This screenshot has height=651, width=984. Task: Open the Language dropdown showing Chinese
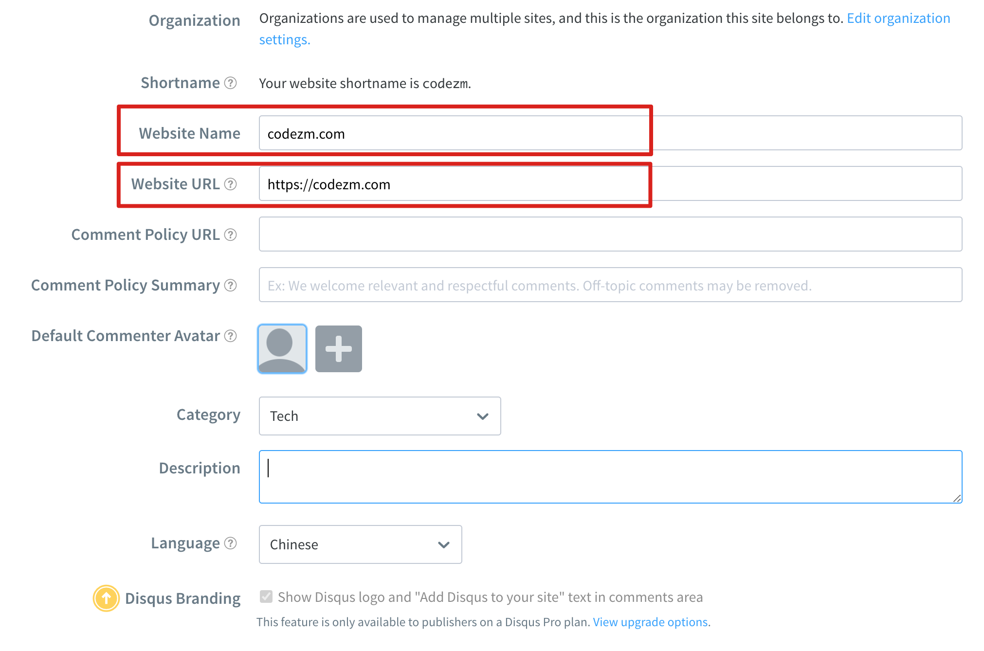pyautogui.click(x=360, y=544)
